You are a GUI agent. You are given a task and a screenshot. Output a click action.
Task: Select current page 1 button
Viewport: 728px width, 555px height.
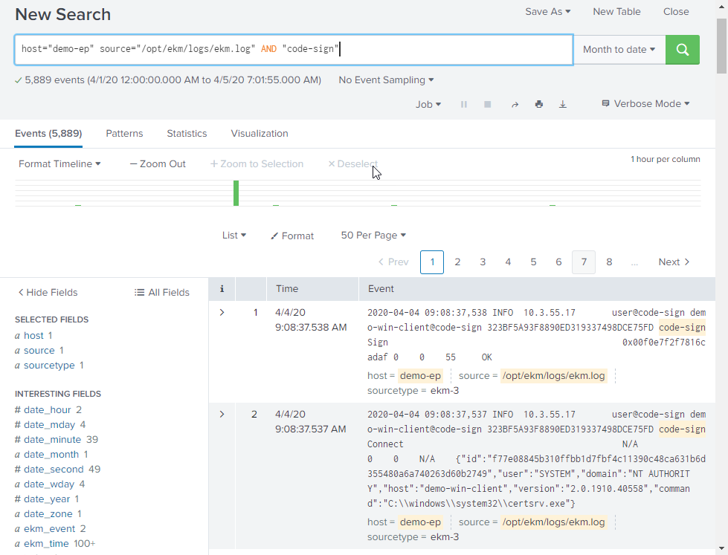[432, 262]
